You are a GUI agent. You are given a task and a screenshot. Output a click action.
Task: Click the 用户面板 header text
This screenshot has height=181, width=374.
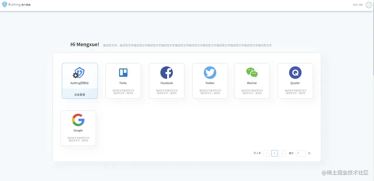26,5
